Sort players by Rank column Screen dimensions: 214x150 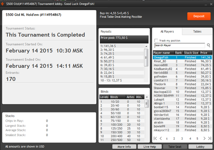[x=179, y=53]
